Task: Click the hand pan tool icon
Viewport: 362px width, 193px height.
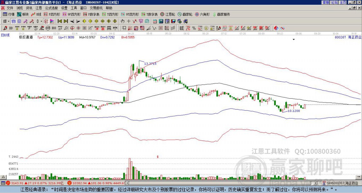Action: (x=123, y=21)
